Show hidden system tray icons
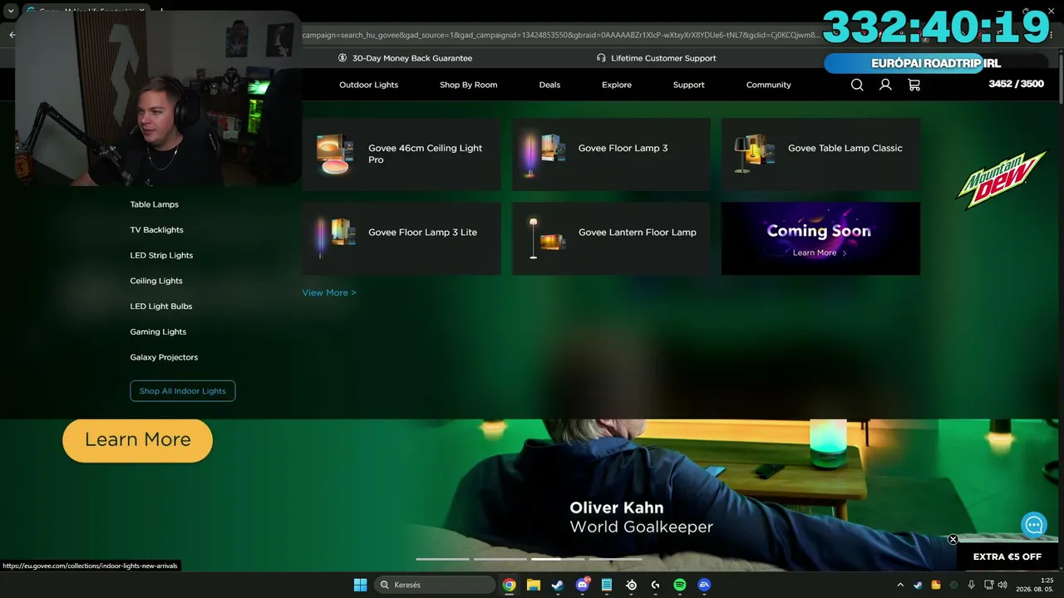The width and height of the screenshot is (1064, 598). 900,585
